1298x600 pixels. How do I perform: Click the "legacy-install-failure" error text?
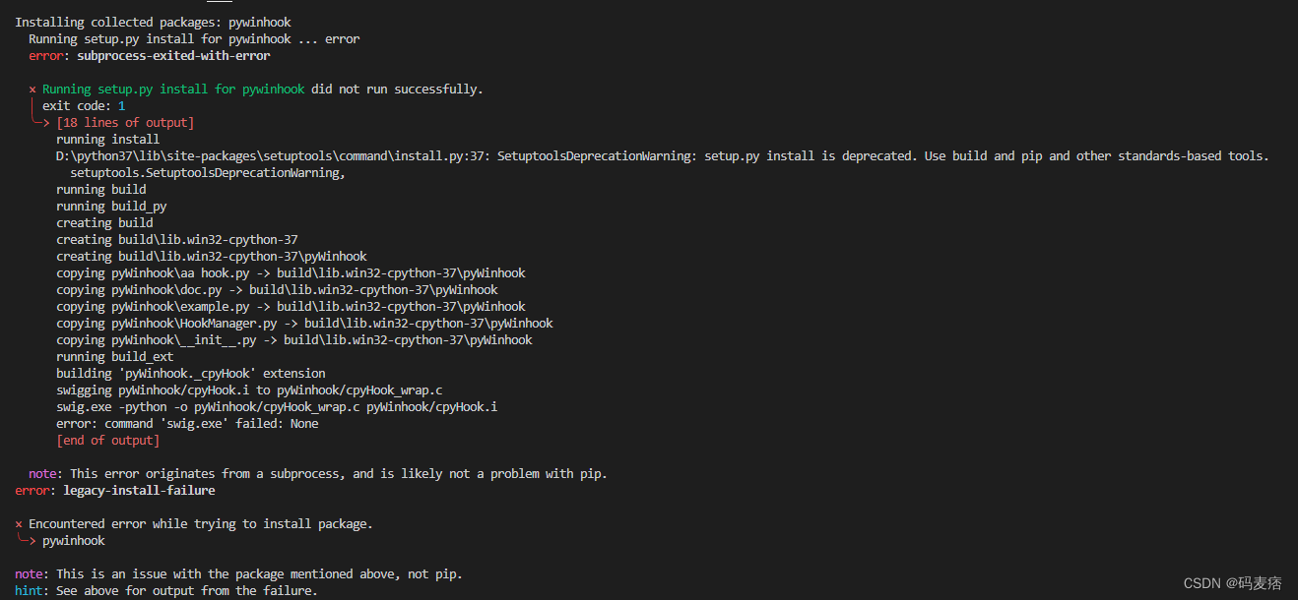[139, 490]
